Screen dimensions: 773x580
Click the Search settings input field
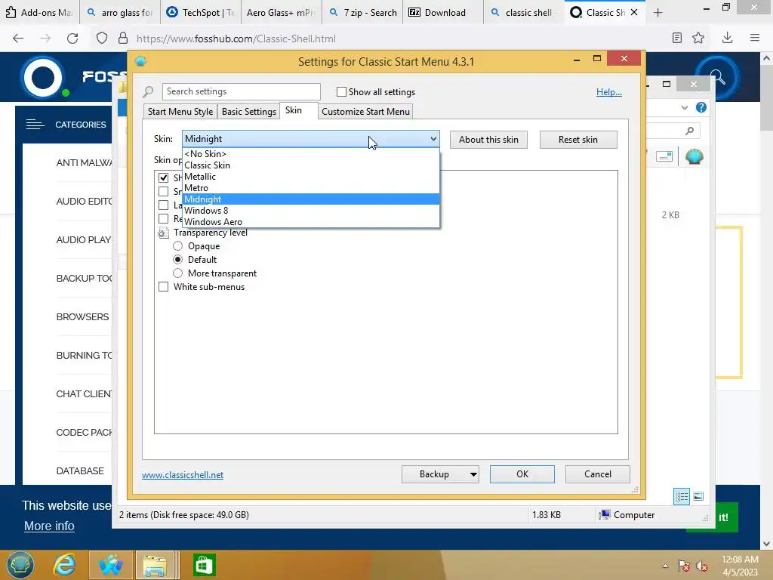241,91
